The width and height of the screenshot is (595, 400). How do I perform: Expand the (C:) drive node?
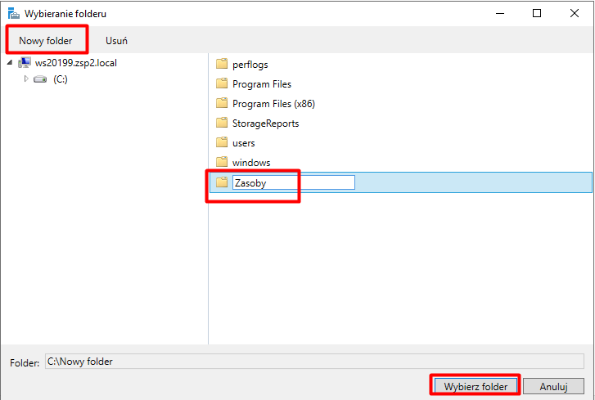(x=26, y=79)
